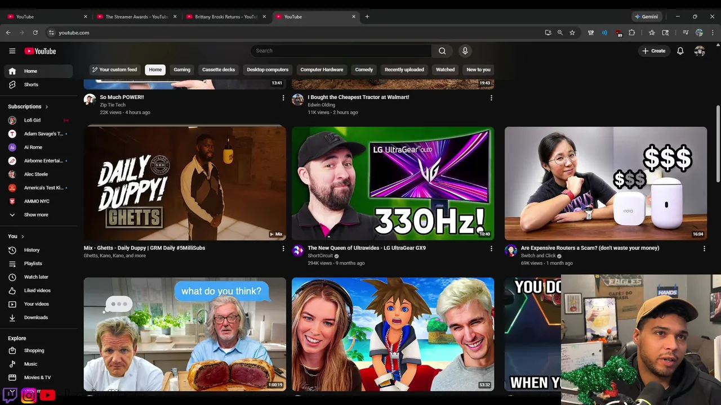Image resolution: width=721 pixels, height=405 pixels.
Task: Open options for LG UltraGear GX9 video
Action: point(491,249)
